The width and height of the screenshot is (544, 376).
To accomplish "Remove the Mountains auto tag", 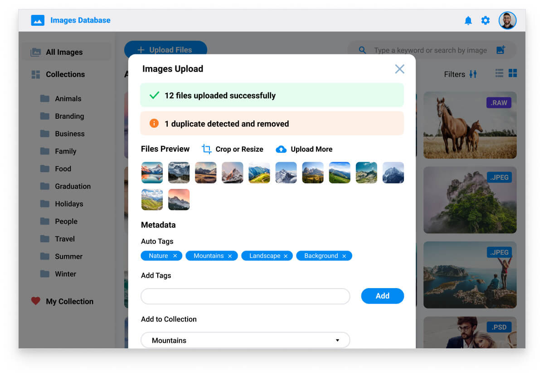I will (x=230, y=256).
